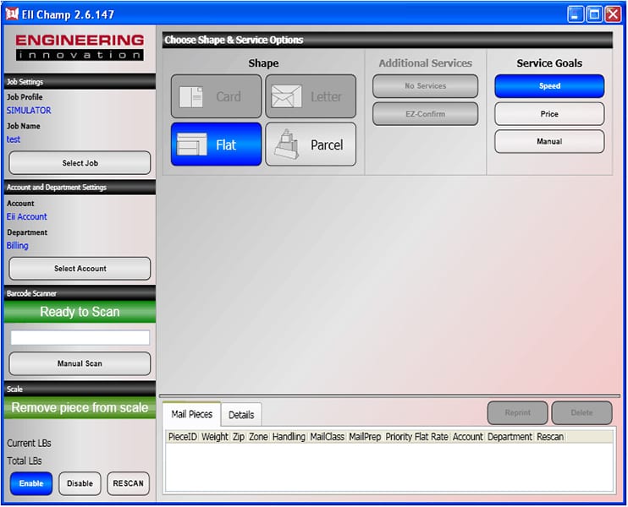Click the Delete button

[x=581, y=412]
